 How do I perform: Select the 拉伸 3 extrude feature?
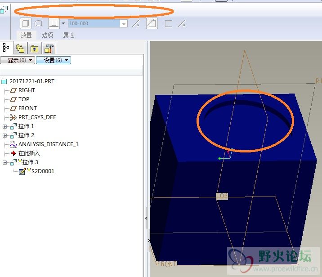[x=30, y=162]
